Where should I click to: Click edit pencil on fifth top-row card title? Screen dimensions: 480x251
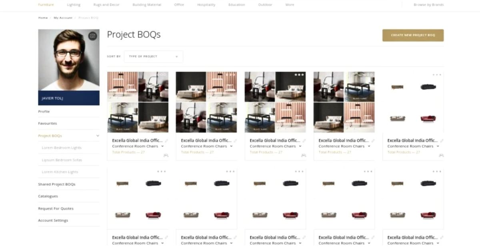point(442,140)
